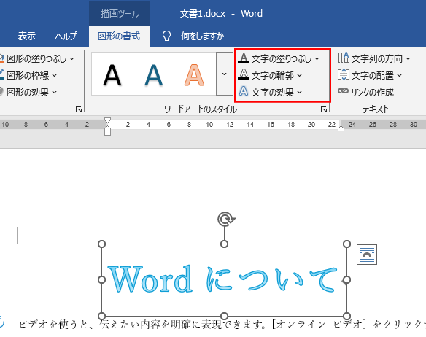Image resolution: width=426 pixels, height=337 pixels.
Task: Click top-center resize handle of WordArt
Action: tap(224, 244)
